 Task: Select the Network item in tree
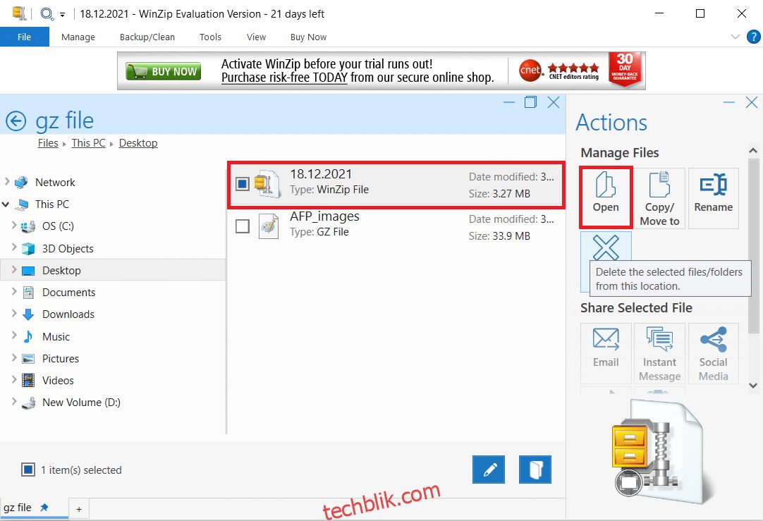coord(55,183)
